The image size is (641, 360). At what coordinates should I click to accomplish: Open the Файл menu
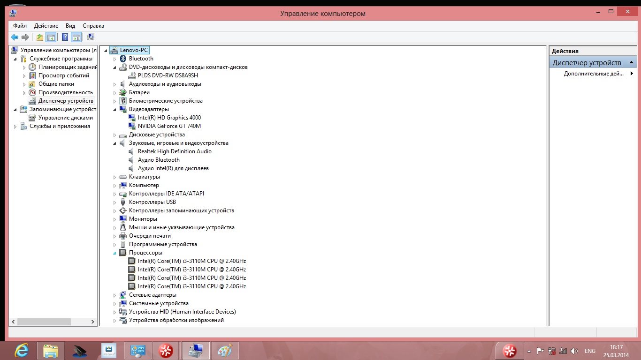coord(20,26)
